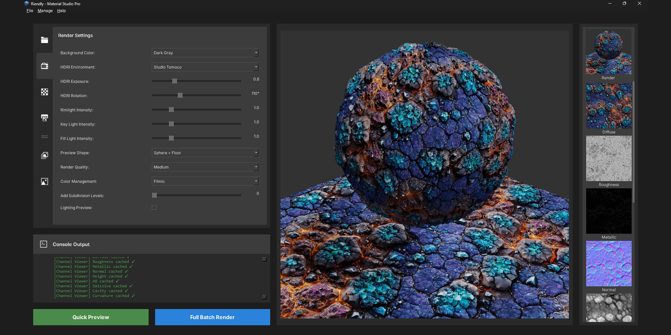
Task: Click the Full Batch Render button
Action: (x=212, y=317)
